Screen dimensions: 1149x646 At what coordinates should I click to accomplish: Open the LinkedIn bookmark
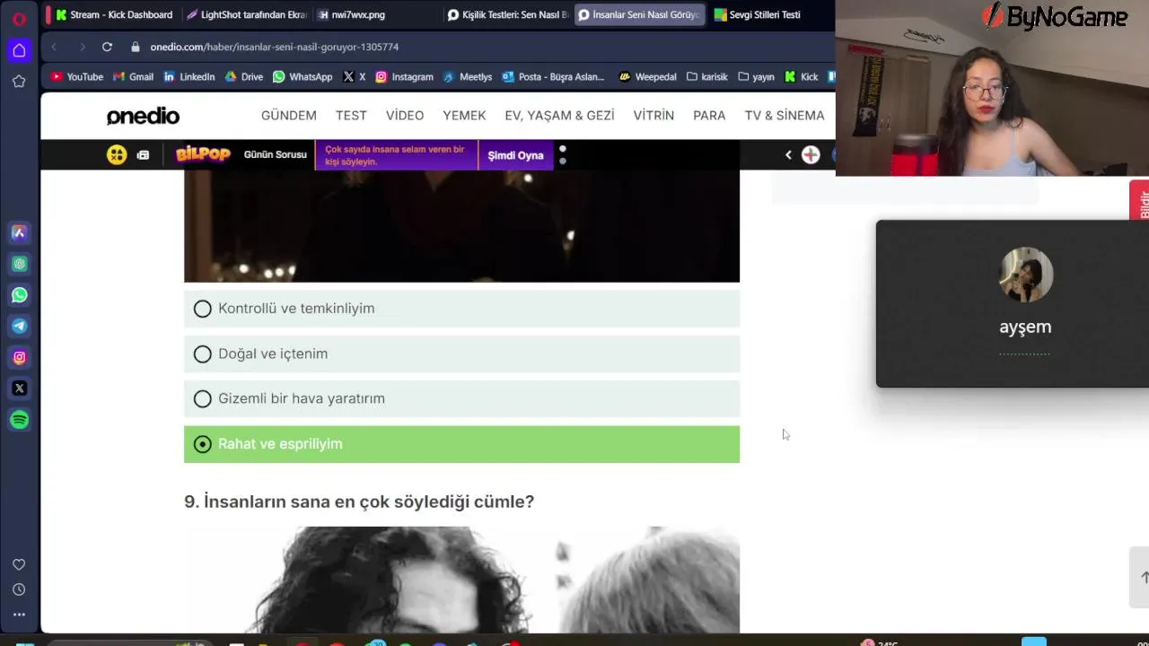tap(189, 77)
